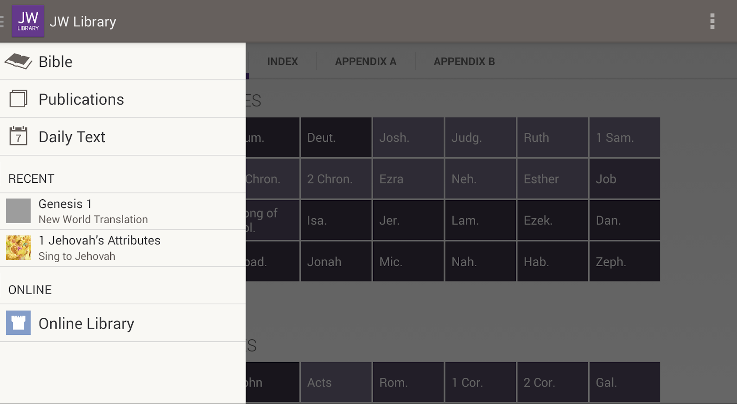The width and height of the screenshot is (737, 404).
Task: Tap the JW Library app logo
Action: pos(28,21)
